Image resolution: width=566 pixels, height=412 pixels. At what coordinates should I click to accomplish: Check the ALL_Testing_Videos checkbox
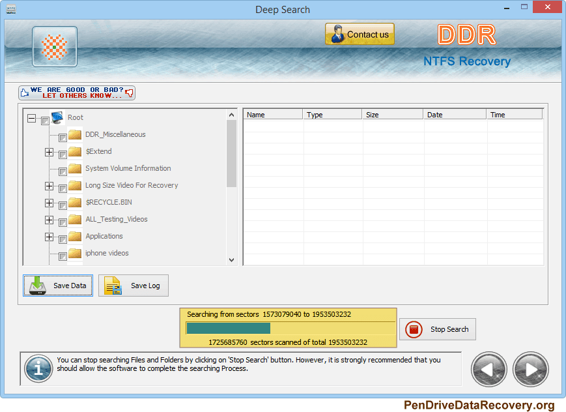point(63,223)
